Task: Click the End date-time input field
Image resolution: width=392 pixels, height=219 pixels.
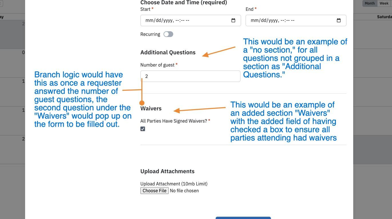Action: point(296,21)
